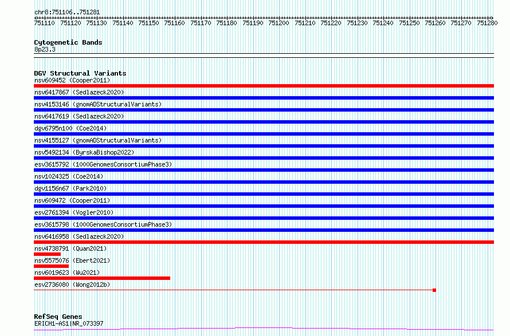The height and width of the screenshot is (336, 510).
Task: Click blue bar under nsv6417619
Action: (x=264, y=122)
